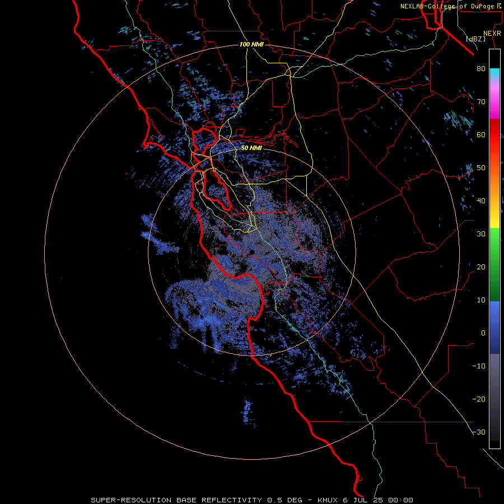This screenshot has width=504, height=504.
Task: Click the "NEXR" label above the color scale
Action: pyautogui.click(x=492, y=34)
